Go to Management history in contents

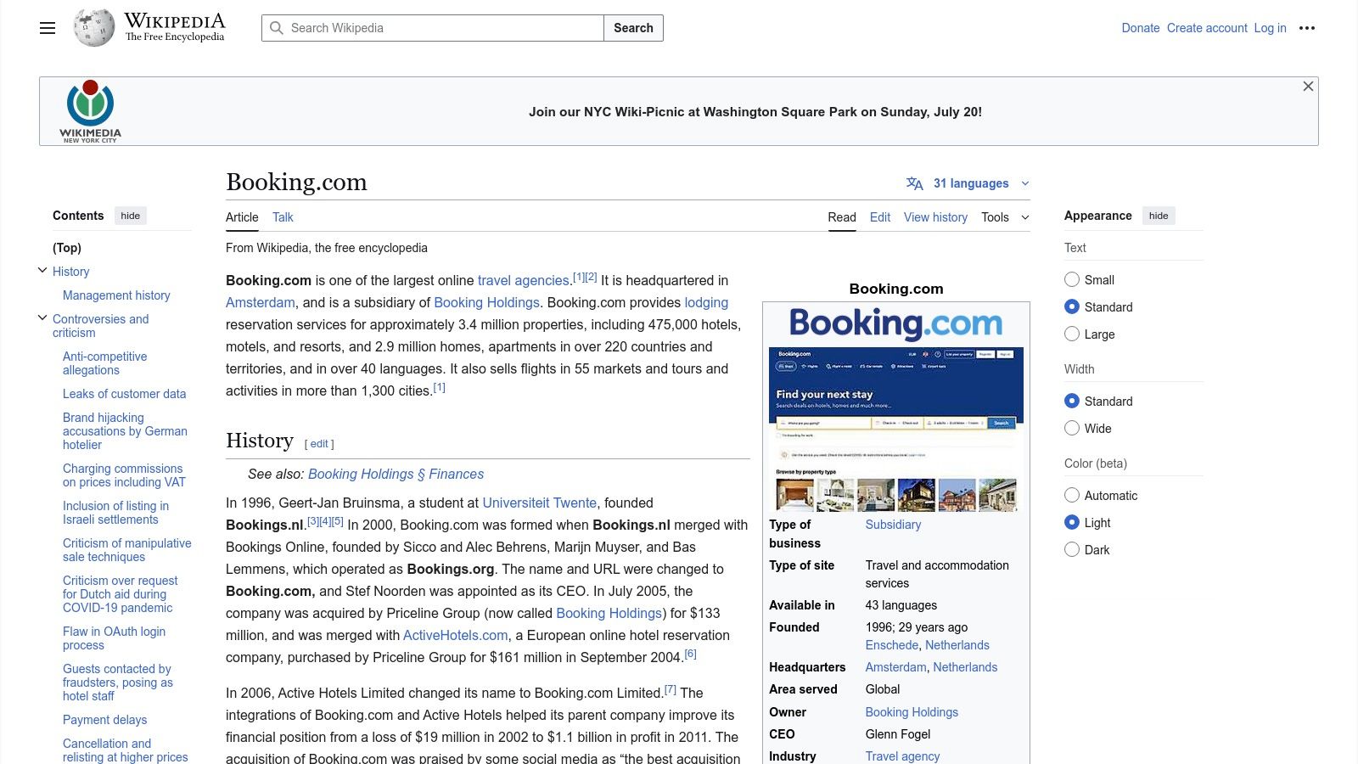(116, 295)
